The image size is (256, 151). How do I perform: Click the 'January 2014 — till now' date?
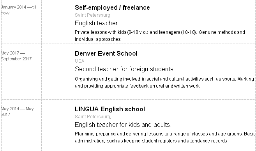pos(19,10)
